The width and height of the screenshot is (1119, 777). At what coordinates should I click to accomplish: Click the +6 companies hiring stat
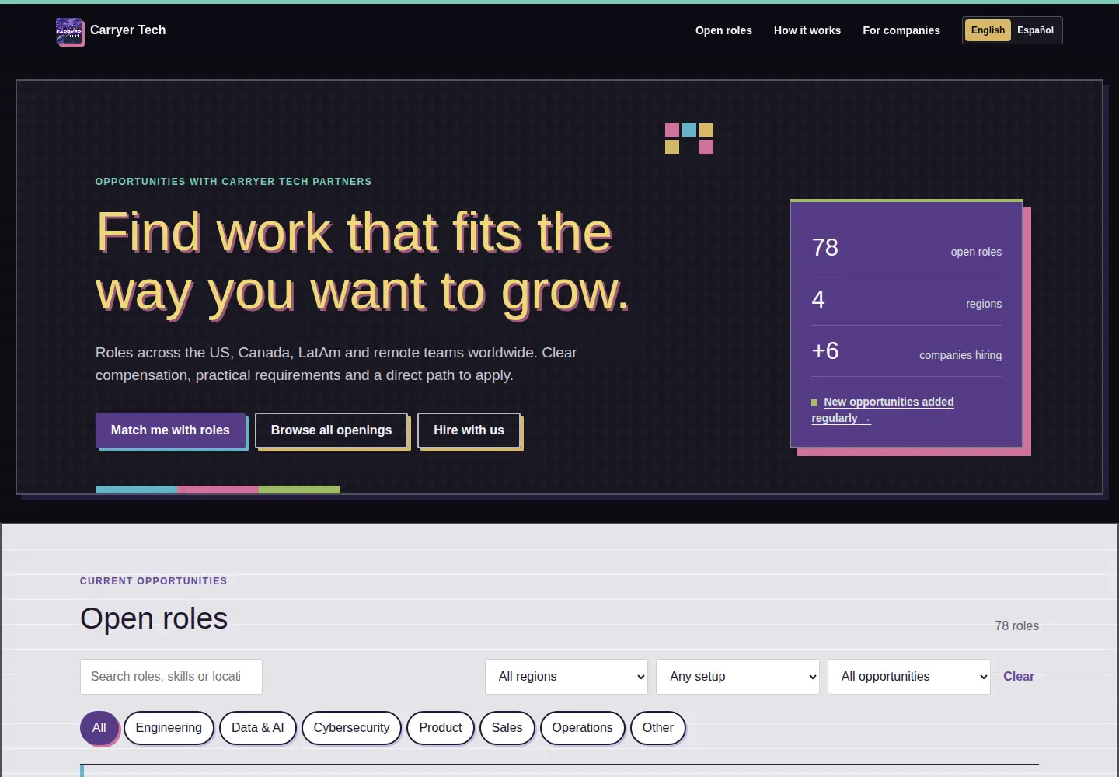pos(906,351)
